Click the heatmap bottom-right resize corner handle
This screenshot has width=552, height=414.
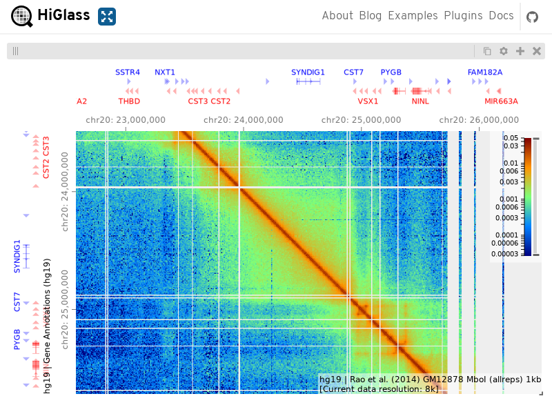pos(541,393)
